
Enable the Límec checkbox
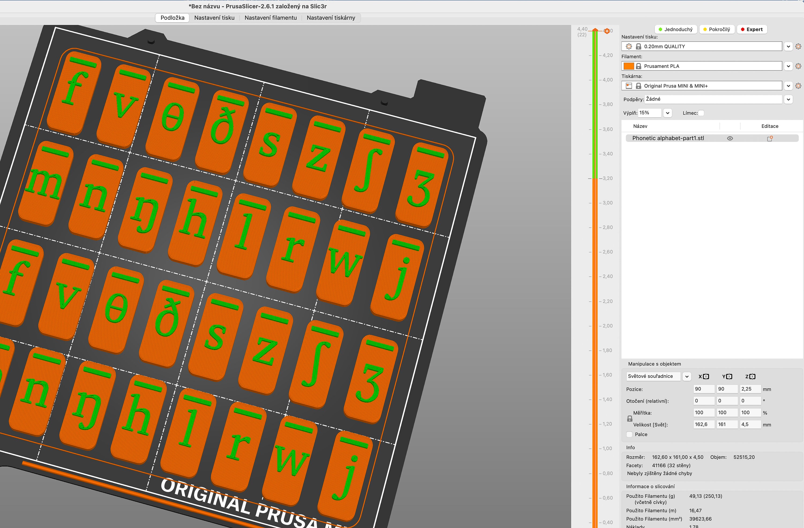[701, 113]
